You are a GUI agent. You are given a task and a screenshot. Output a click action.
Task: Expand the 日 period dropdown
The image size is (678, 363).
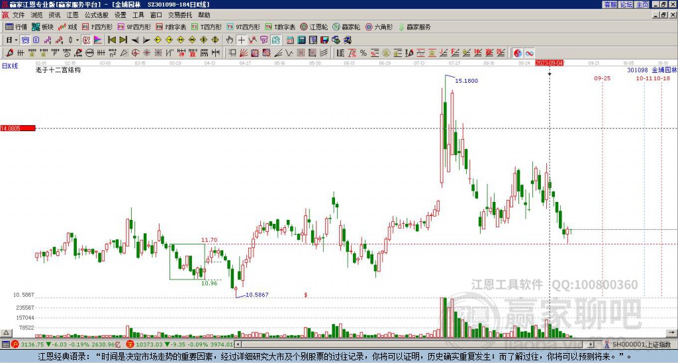tap(17, 40)
